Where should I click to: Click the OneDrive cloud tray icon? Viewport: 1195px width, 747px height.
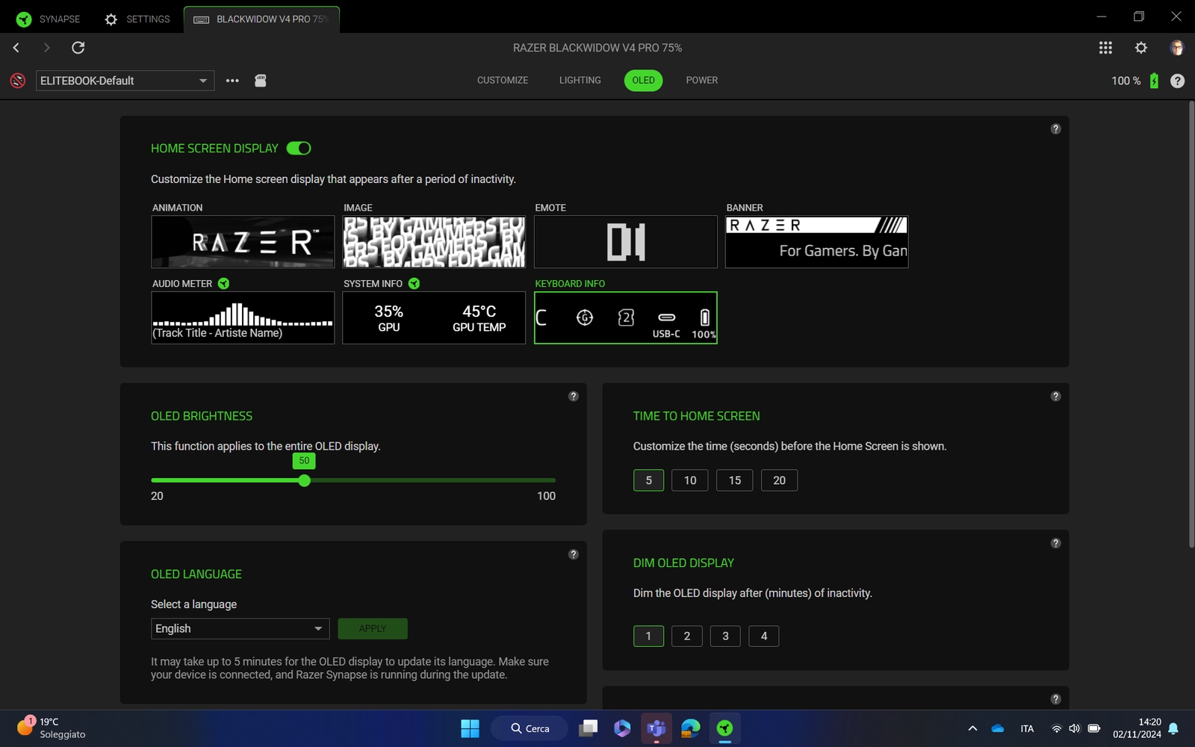pyautogui.click(x=998, y=728)
